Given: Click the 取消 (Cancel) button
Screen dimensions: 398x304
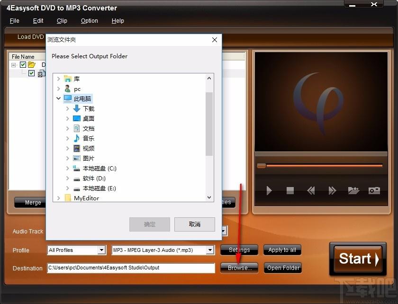Looking at the screenshot, I should point(195,224).
